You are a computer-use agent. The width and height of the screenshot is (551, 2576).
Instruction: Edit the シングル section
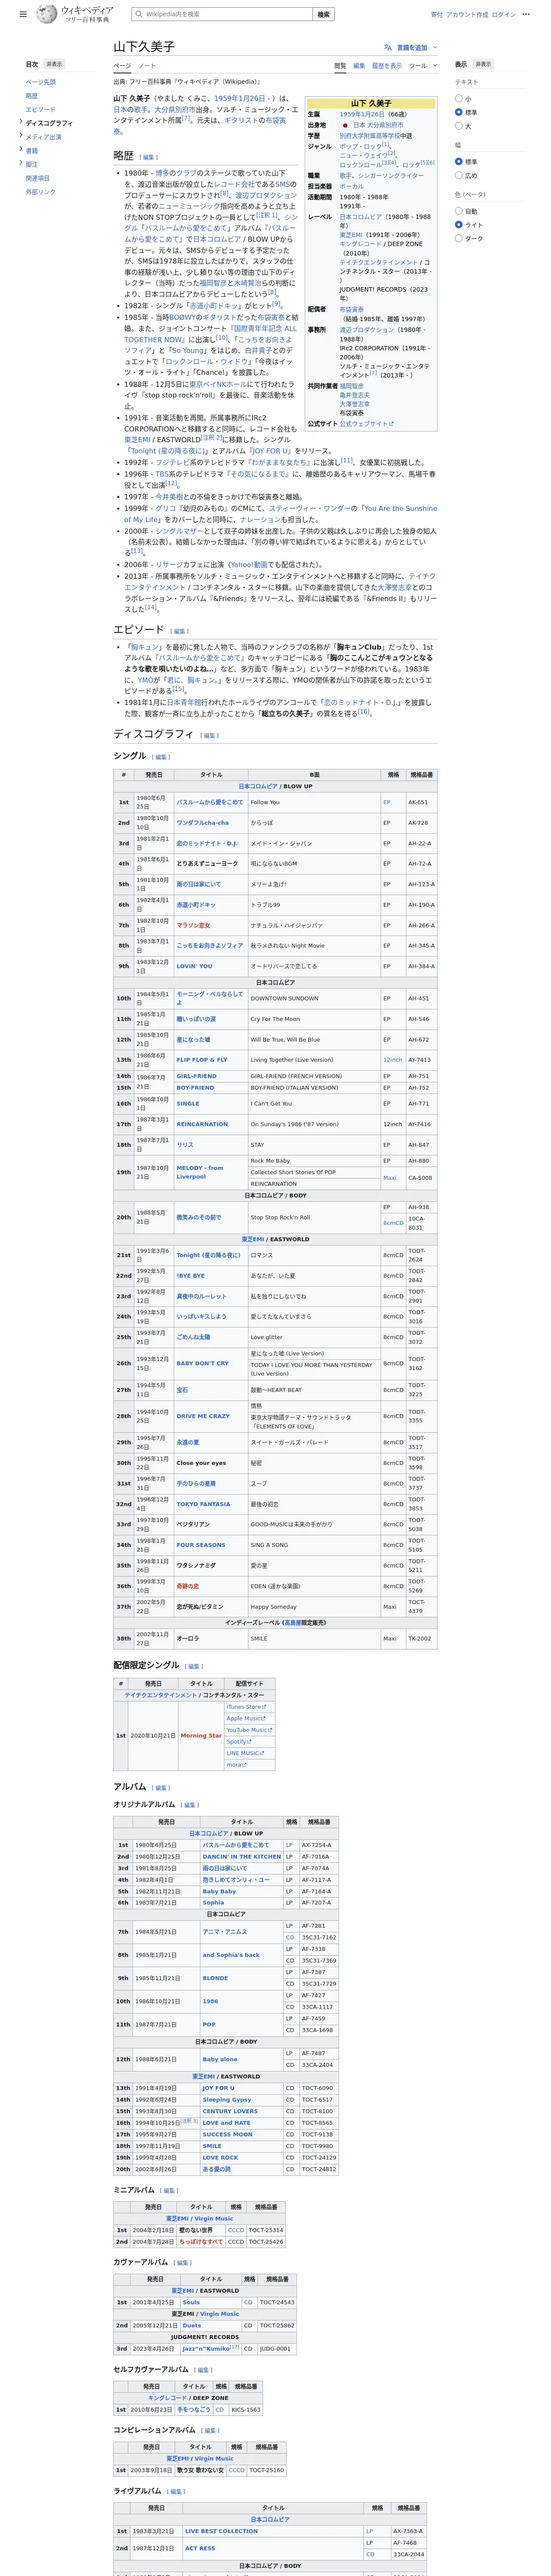pos(161,757)
